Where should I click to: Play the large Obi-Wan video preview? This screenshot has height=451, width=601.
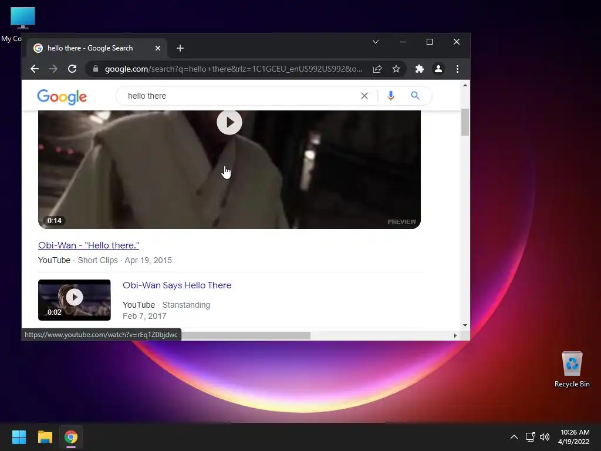229,123
